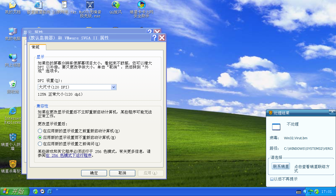Click the C:\WINDOWS\SYSTEM32 path text
This screenshot has height=196, width=336.
pos(308,148)
